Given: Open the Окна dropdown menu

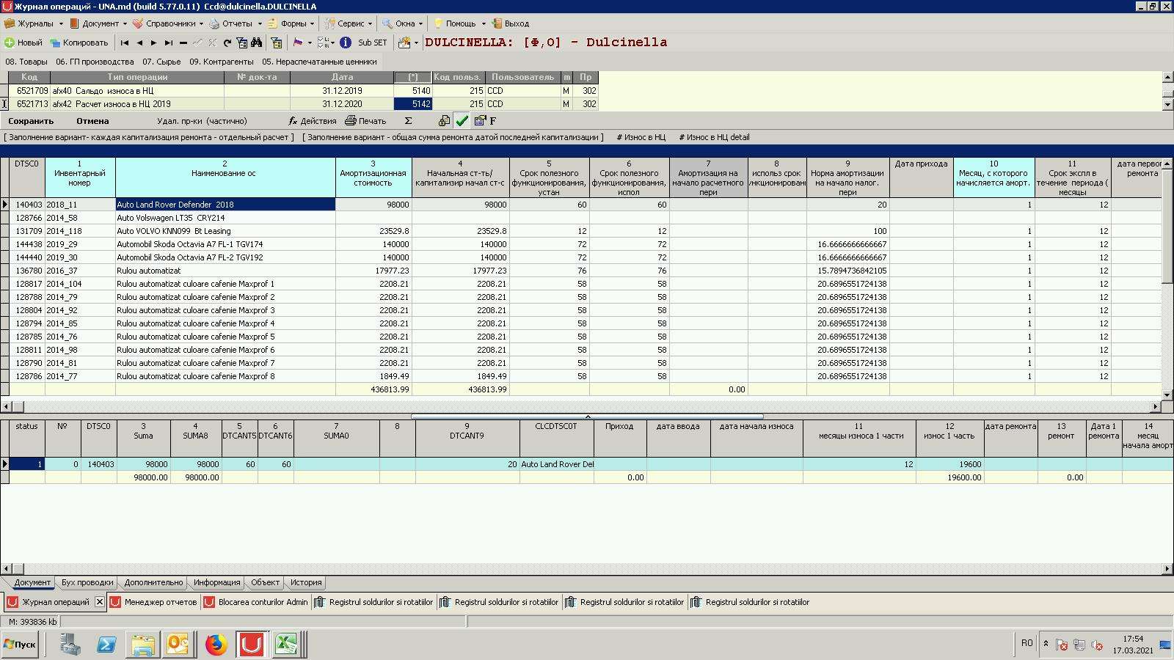Looking at the screenshot, I should [x=403, y=23].
